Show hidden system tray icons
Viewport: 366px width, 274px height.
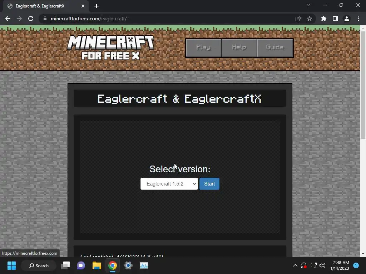[295, 265]
